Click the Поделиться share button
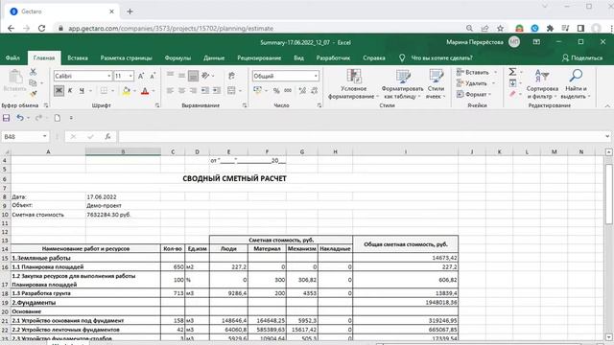This screenshot has height=345, width=614. click(582, 57)
